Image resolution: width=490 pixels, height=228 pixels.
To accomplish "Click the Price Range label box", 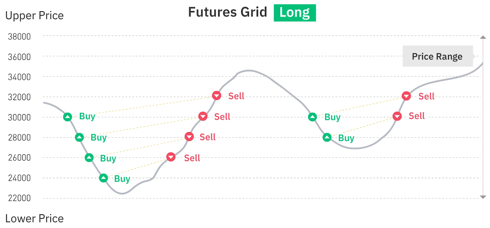I will coord(437,56).
